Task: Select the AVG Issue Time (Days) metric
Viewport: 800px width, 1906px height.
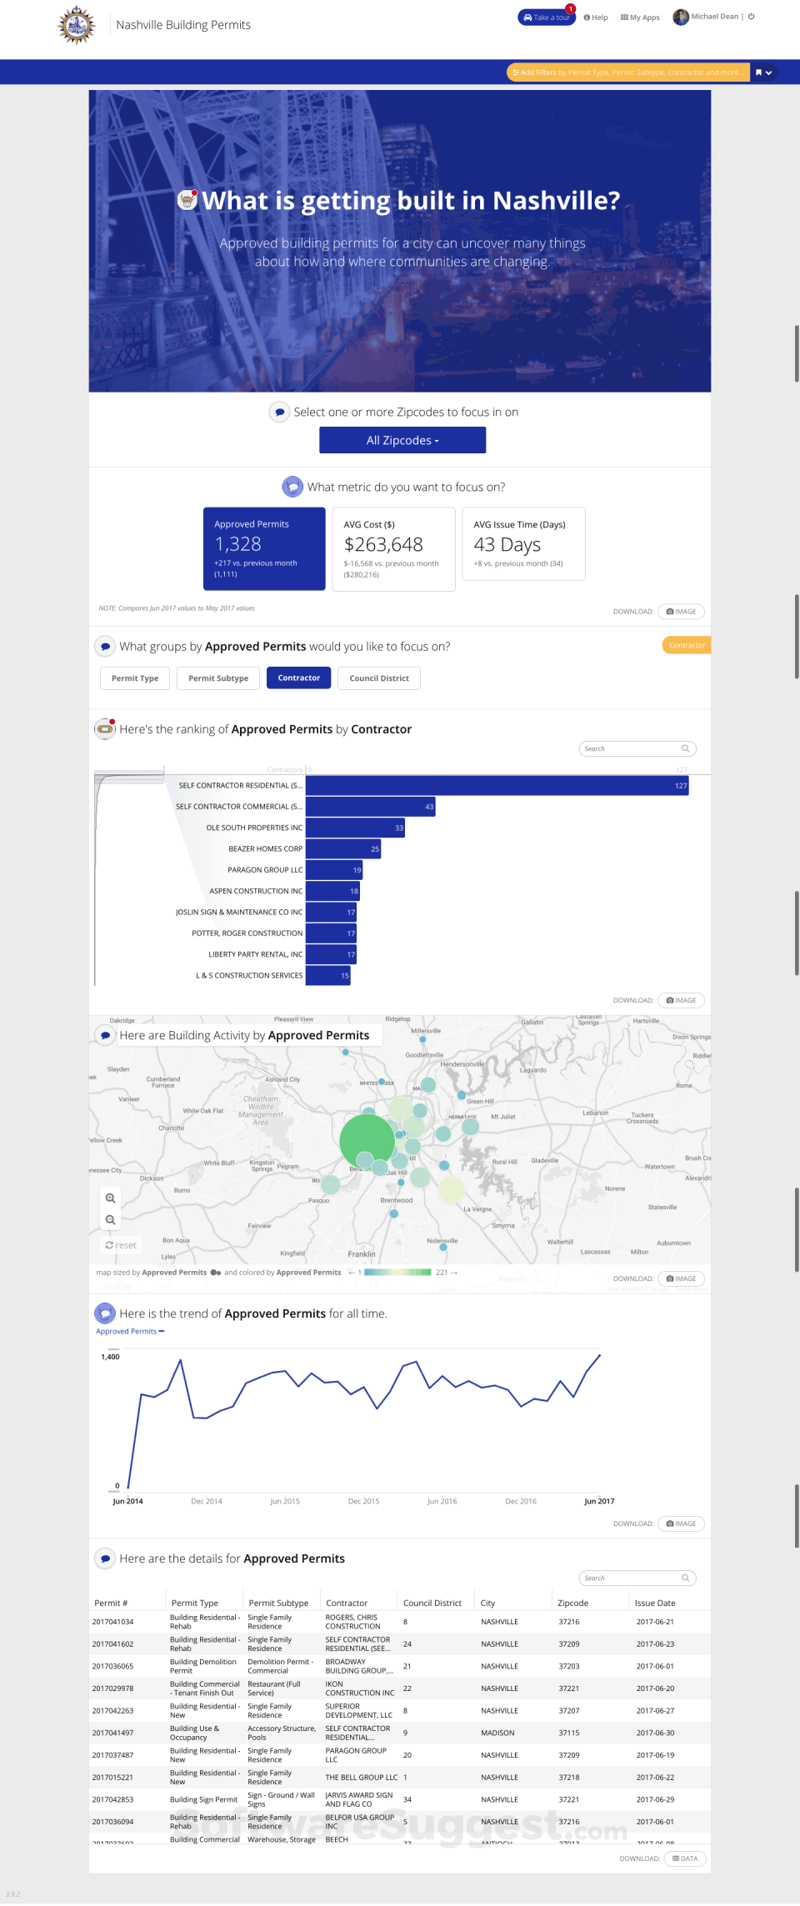Action: 523,543
